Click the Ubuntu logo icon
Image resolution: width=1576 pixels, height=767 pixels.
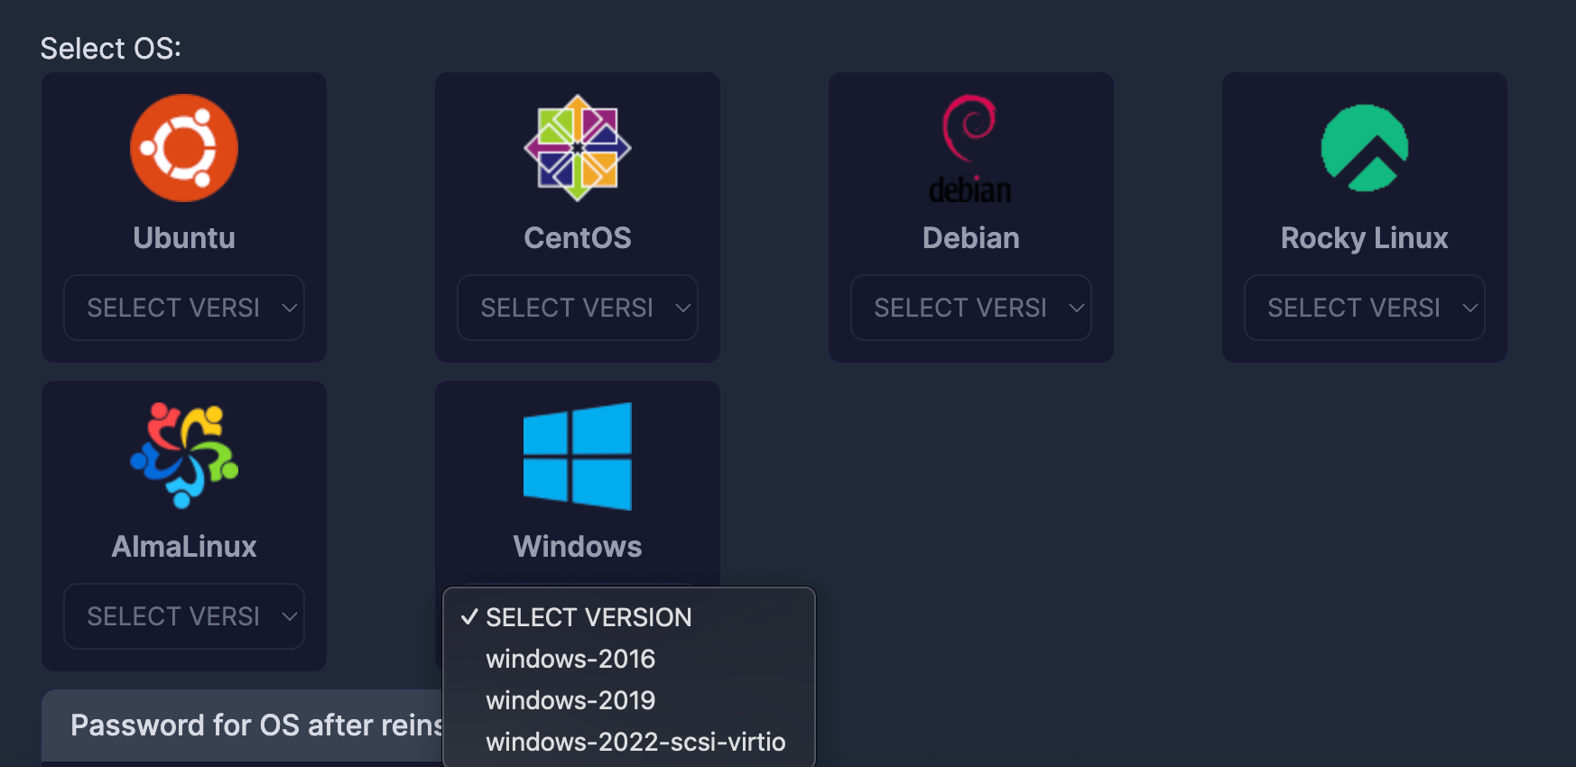[x=184, y=148]
